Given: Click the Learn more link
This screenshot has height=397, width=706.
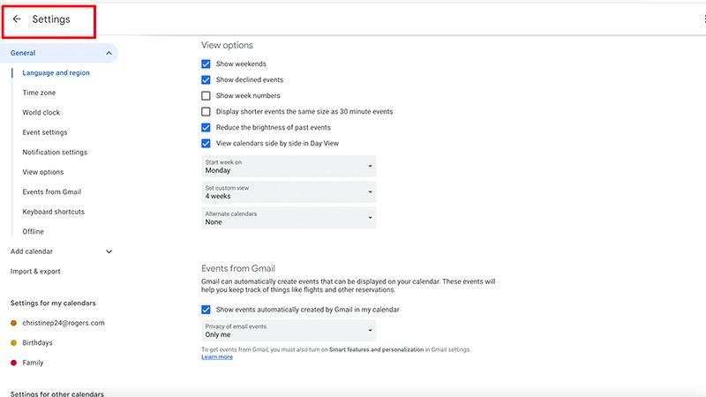Looking at the screenshot, I should pos(217,357).
